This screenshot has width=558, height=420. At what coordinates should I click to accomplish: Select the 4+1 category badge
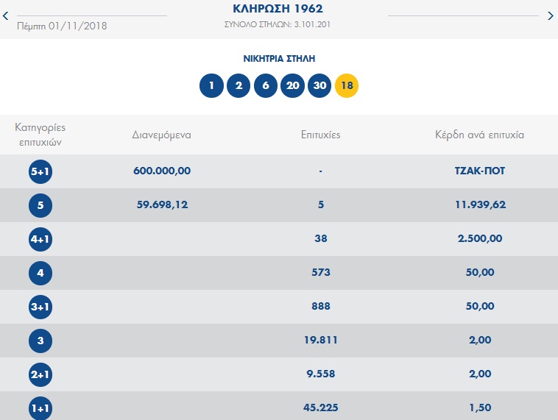(x=40, y=239)
